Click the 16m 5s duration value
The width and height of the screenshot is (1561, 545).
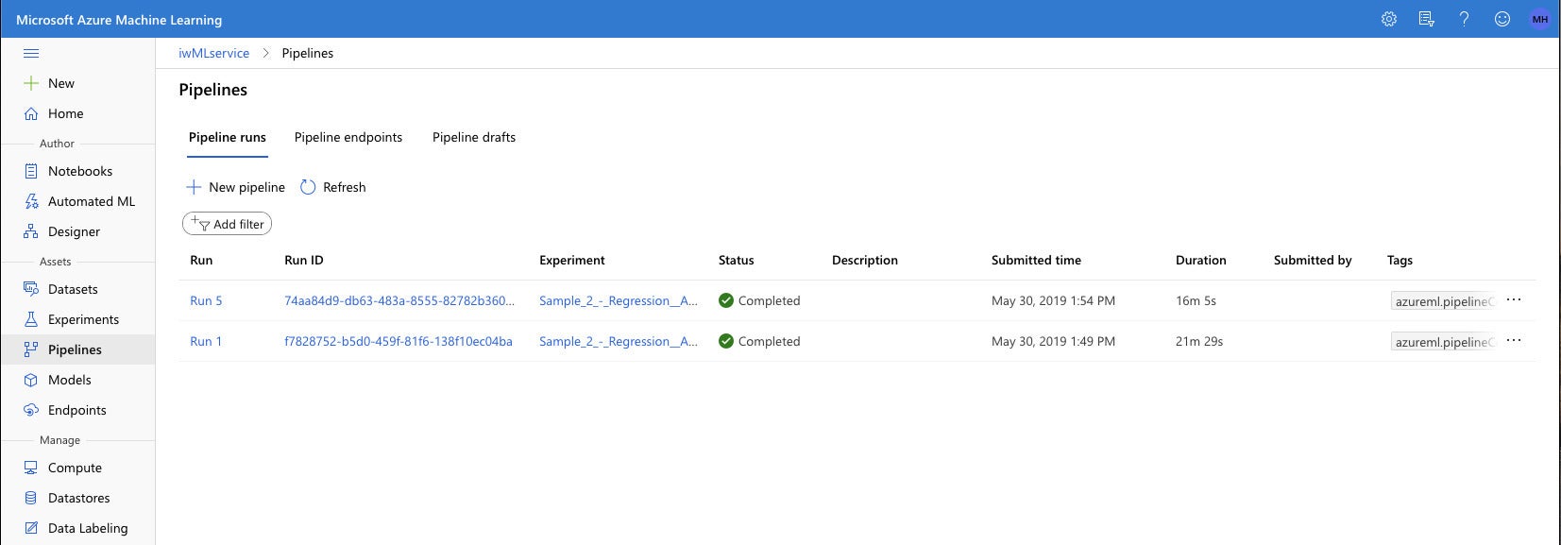click(x=1196, y=300)
